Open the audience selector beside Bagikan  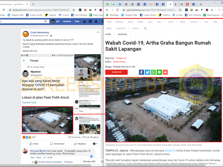tap(95, 144)
